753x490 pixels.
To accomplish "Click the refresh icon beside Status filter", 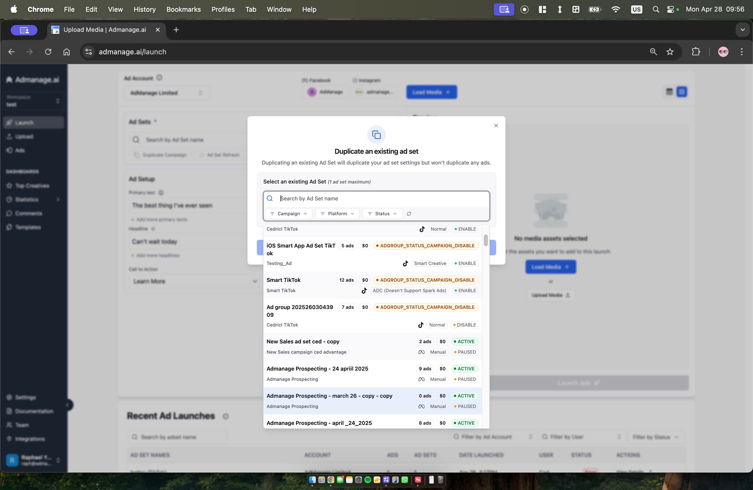I will pyautogui.click(x=409, y=214).
